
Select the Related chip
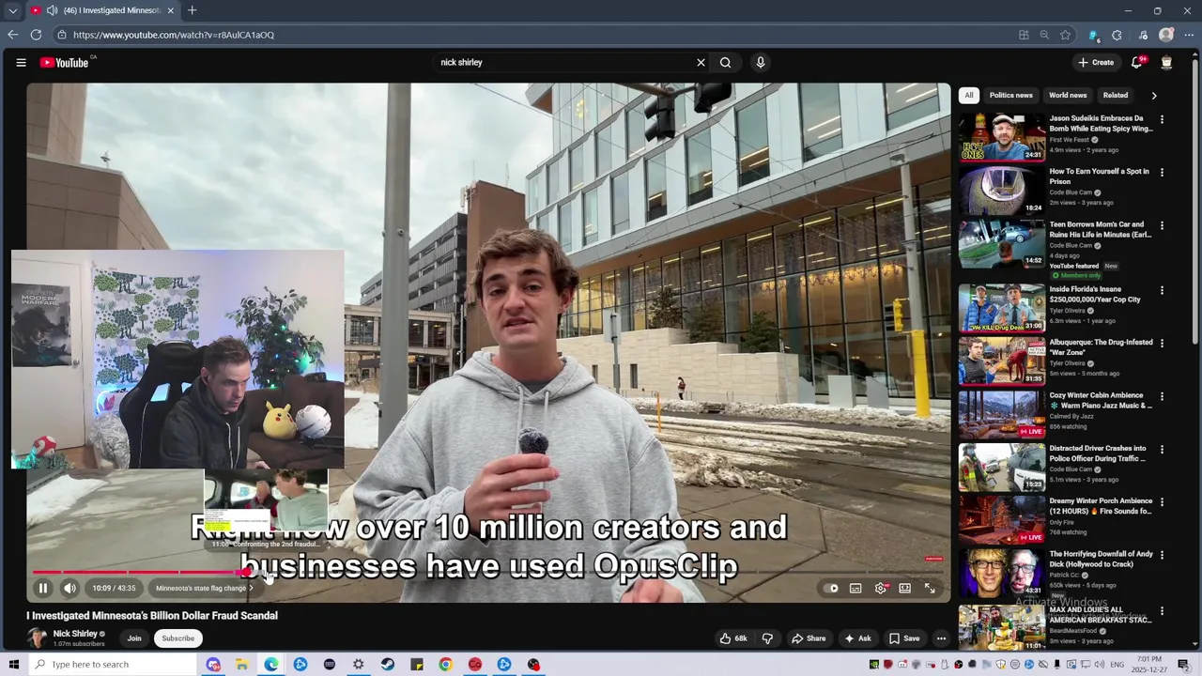click(1116, 95)
